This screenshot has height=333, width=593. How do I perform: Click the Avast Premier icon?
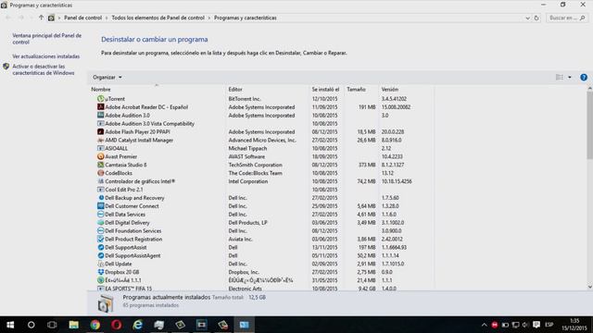tap(101, 156)
